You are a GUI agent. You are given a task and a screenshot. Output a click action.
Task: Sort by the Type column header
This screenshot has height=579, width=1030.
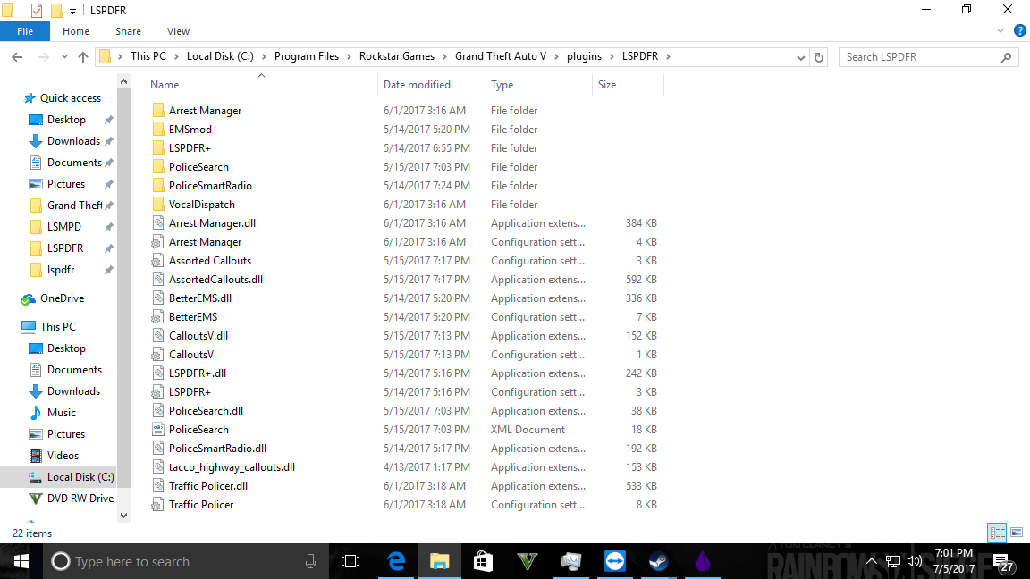tap(502, 85)
